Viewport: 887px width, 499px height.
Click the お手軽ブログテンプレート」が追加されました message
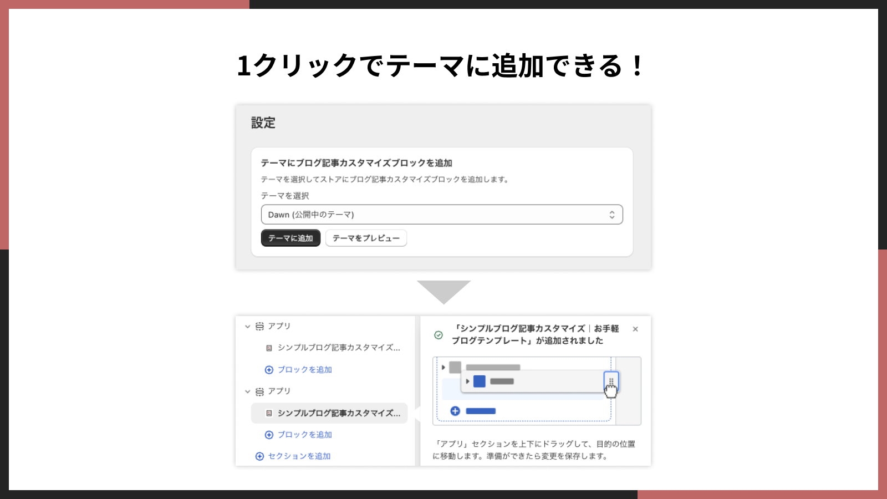coord(535,335)
